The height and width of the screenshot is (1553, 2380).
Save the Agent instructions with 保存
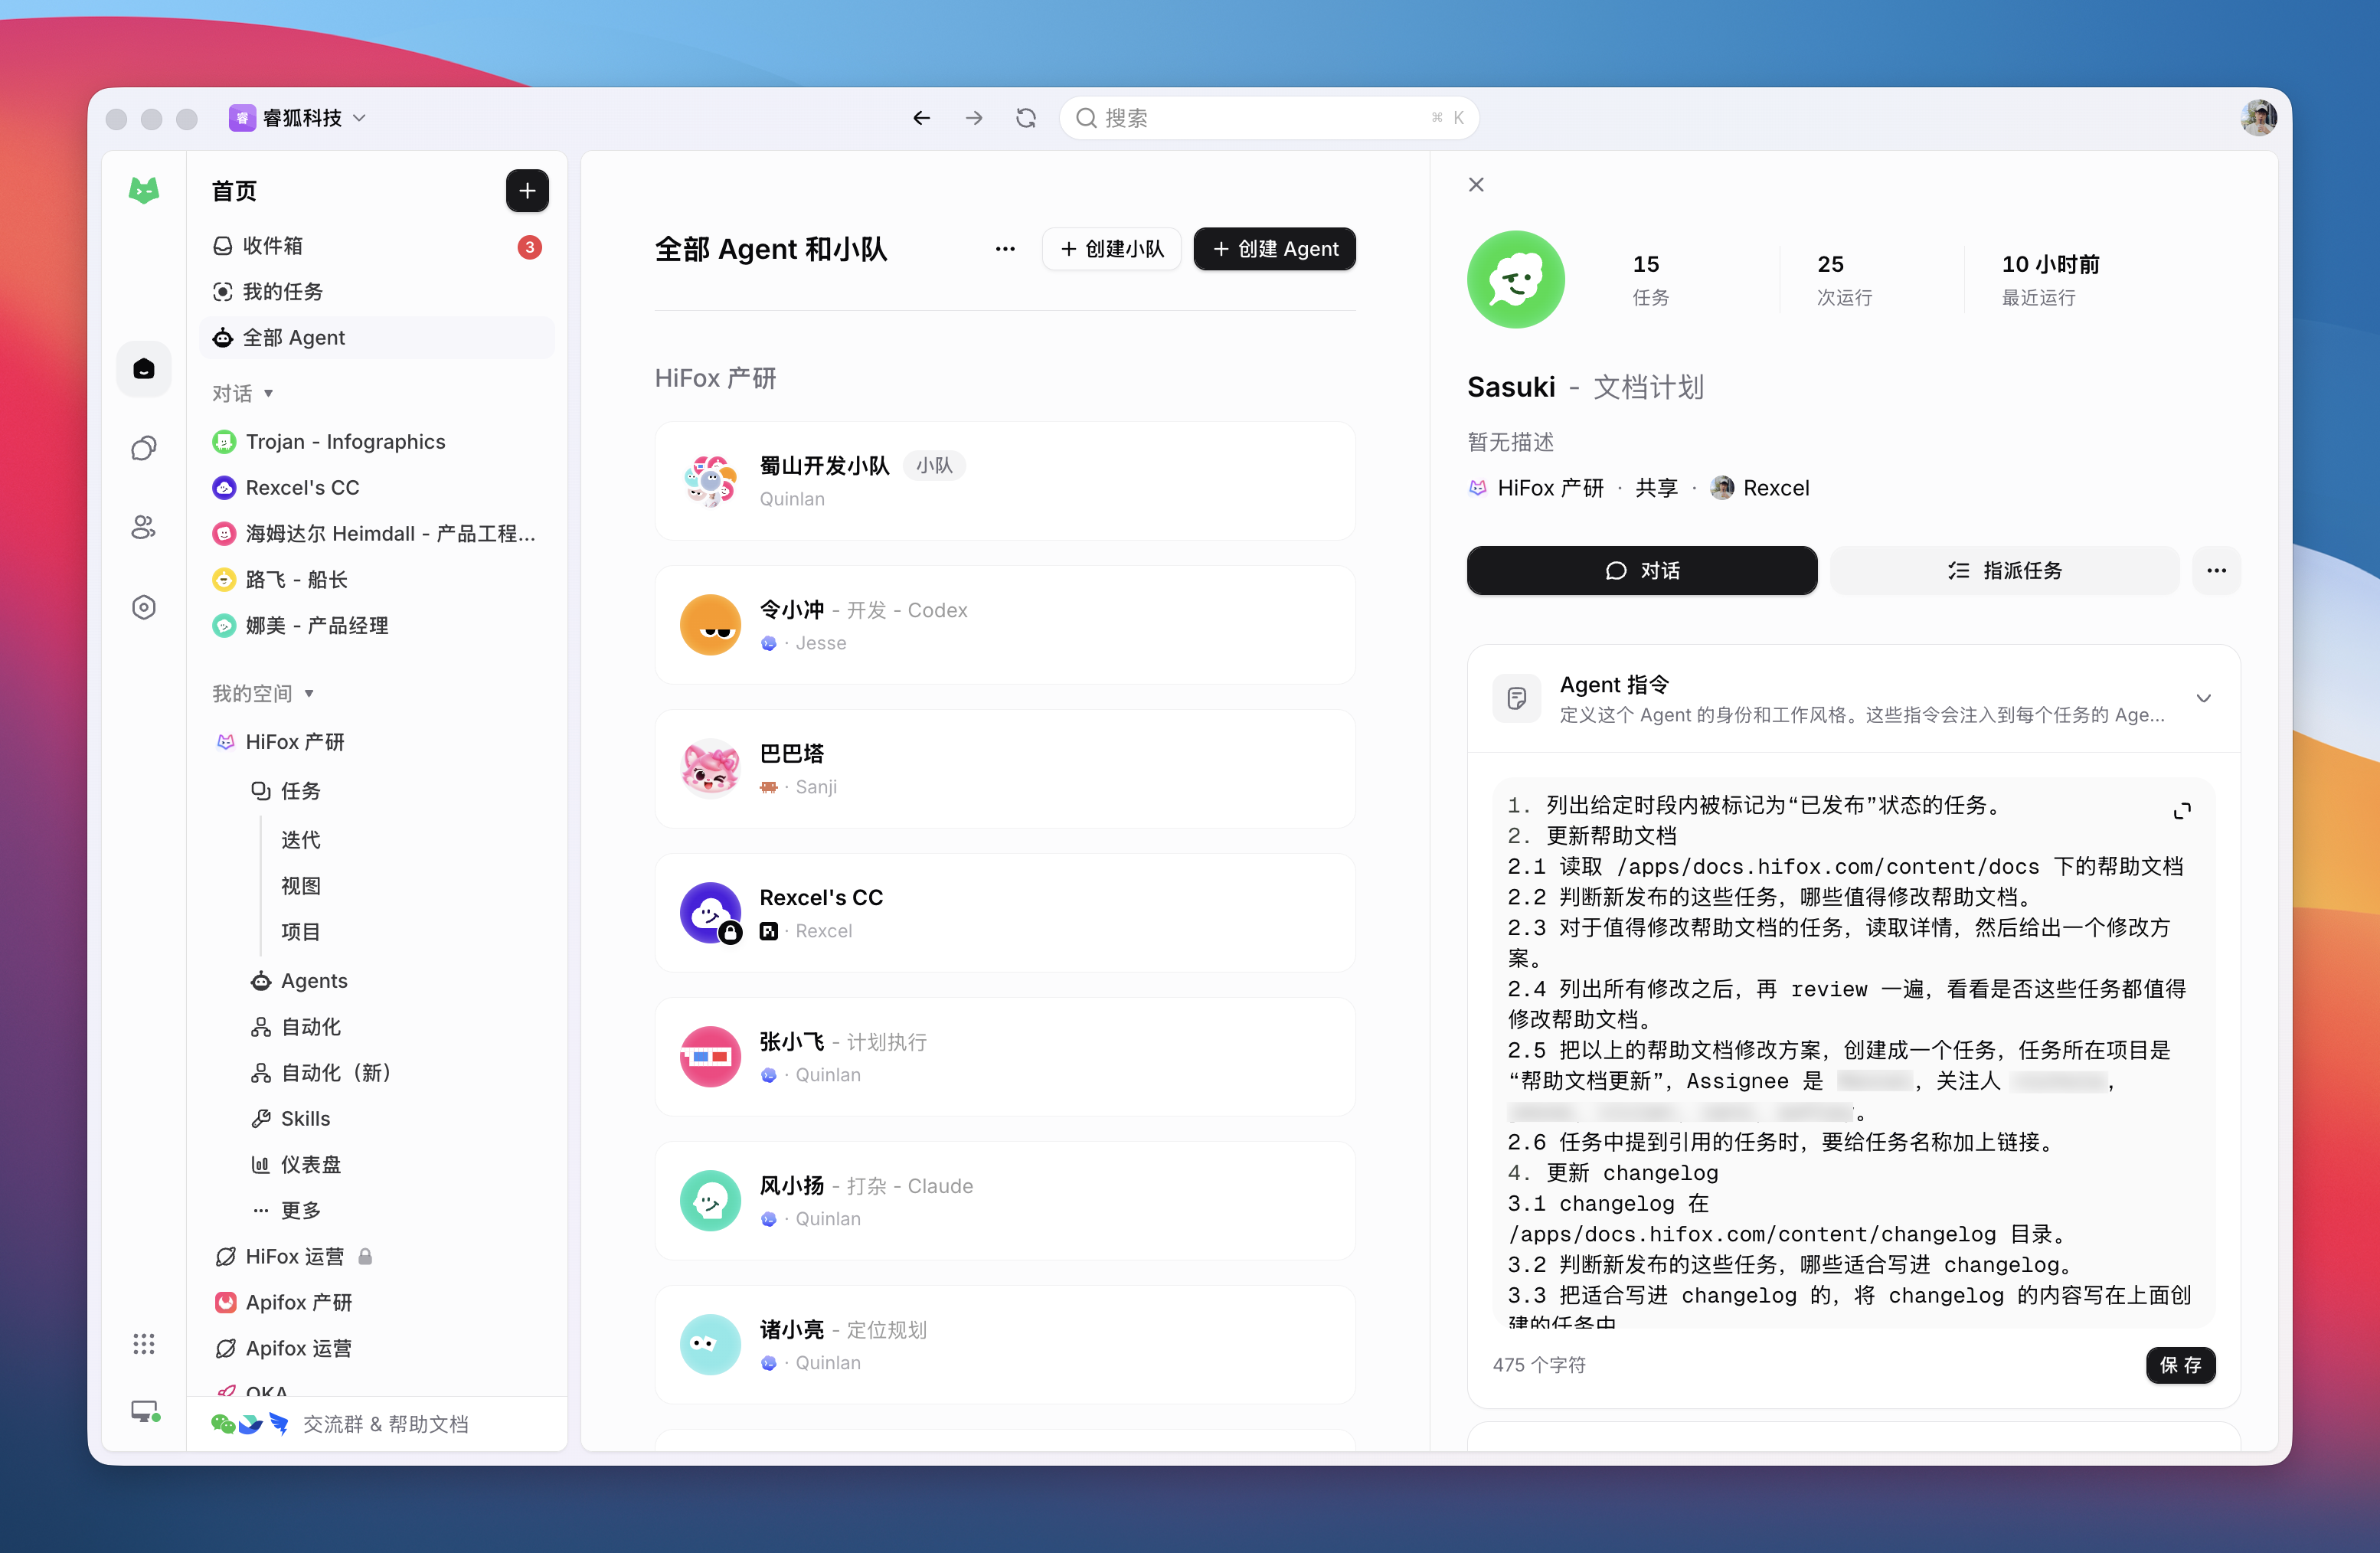2180,1364
